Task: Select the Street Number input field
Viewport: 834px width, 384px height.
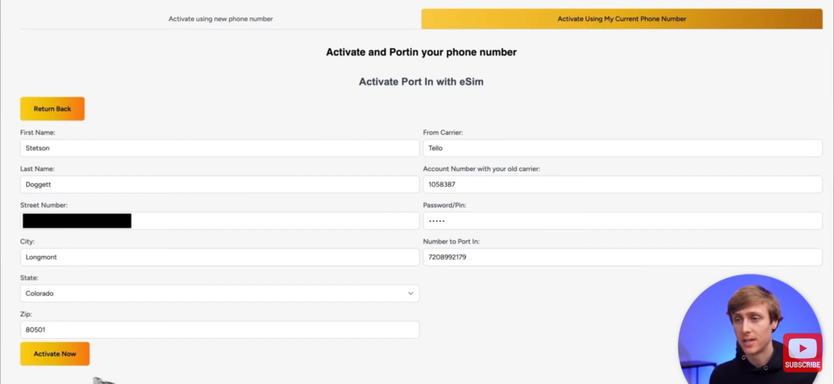Action: (220, 221)
